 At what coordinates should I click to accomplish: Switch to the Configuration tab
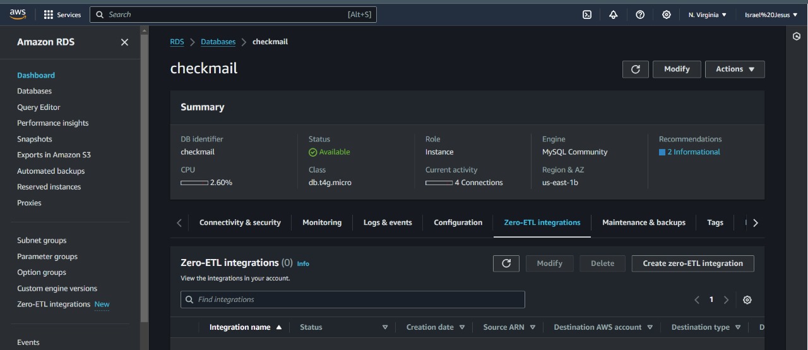pyautogui.click(x=458, y=222)
